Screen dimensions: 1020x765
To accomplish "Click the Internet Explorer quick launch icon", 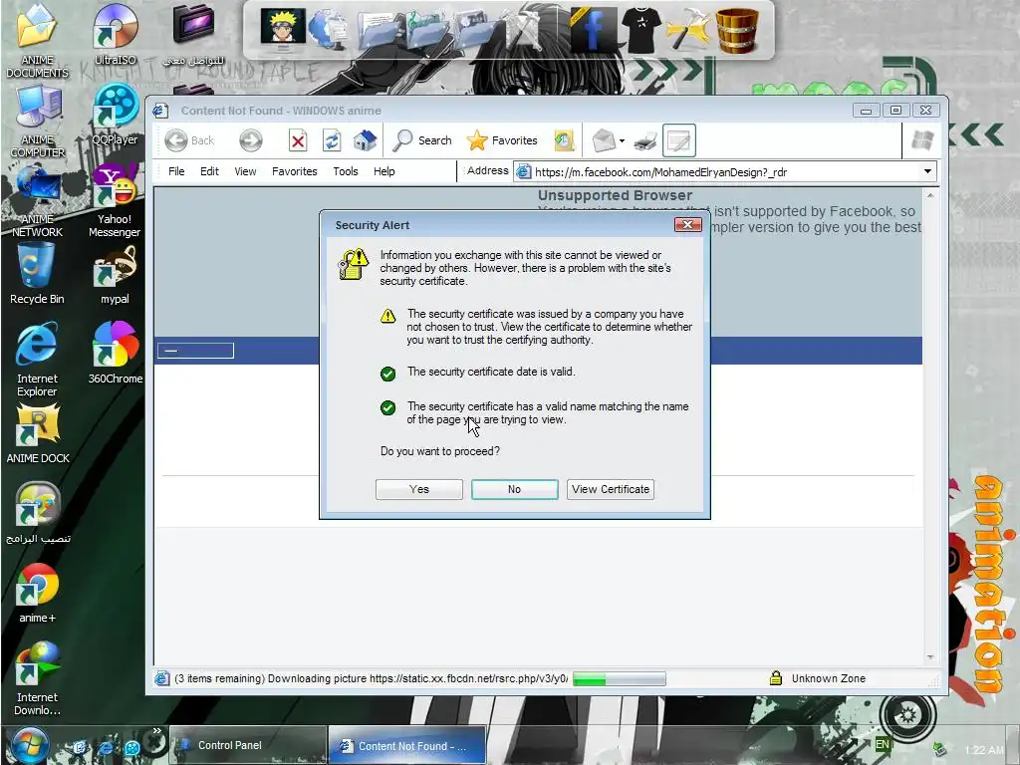I will [x=105, y=747].
